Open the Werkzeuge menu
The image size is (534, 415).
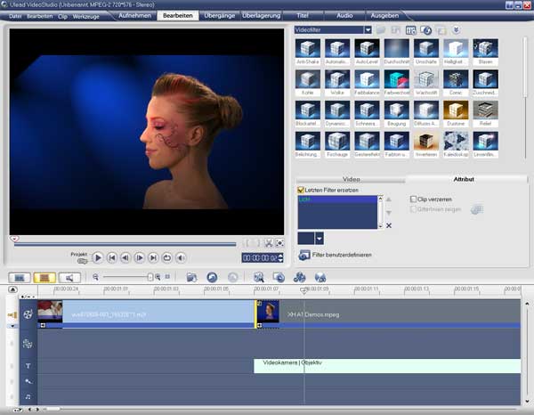coord(85,16)
